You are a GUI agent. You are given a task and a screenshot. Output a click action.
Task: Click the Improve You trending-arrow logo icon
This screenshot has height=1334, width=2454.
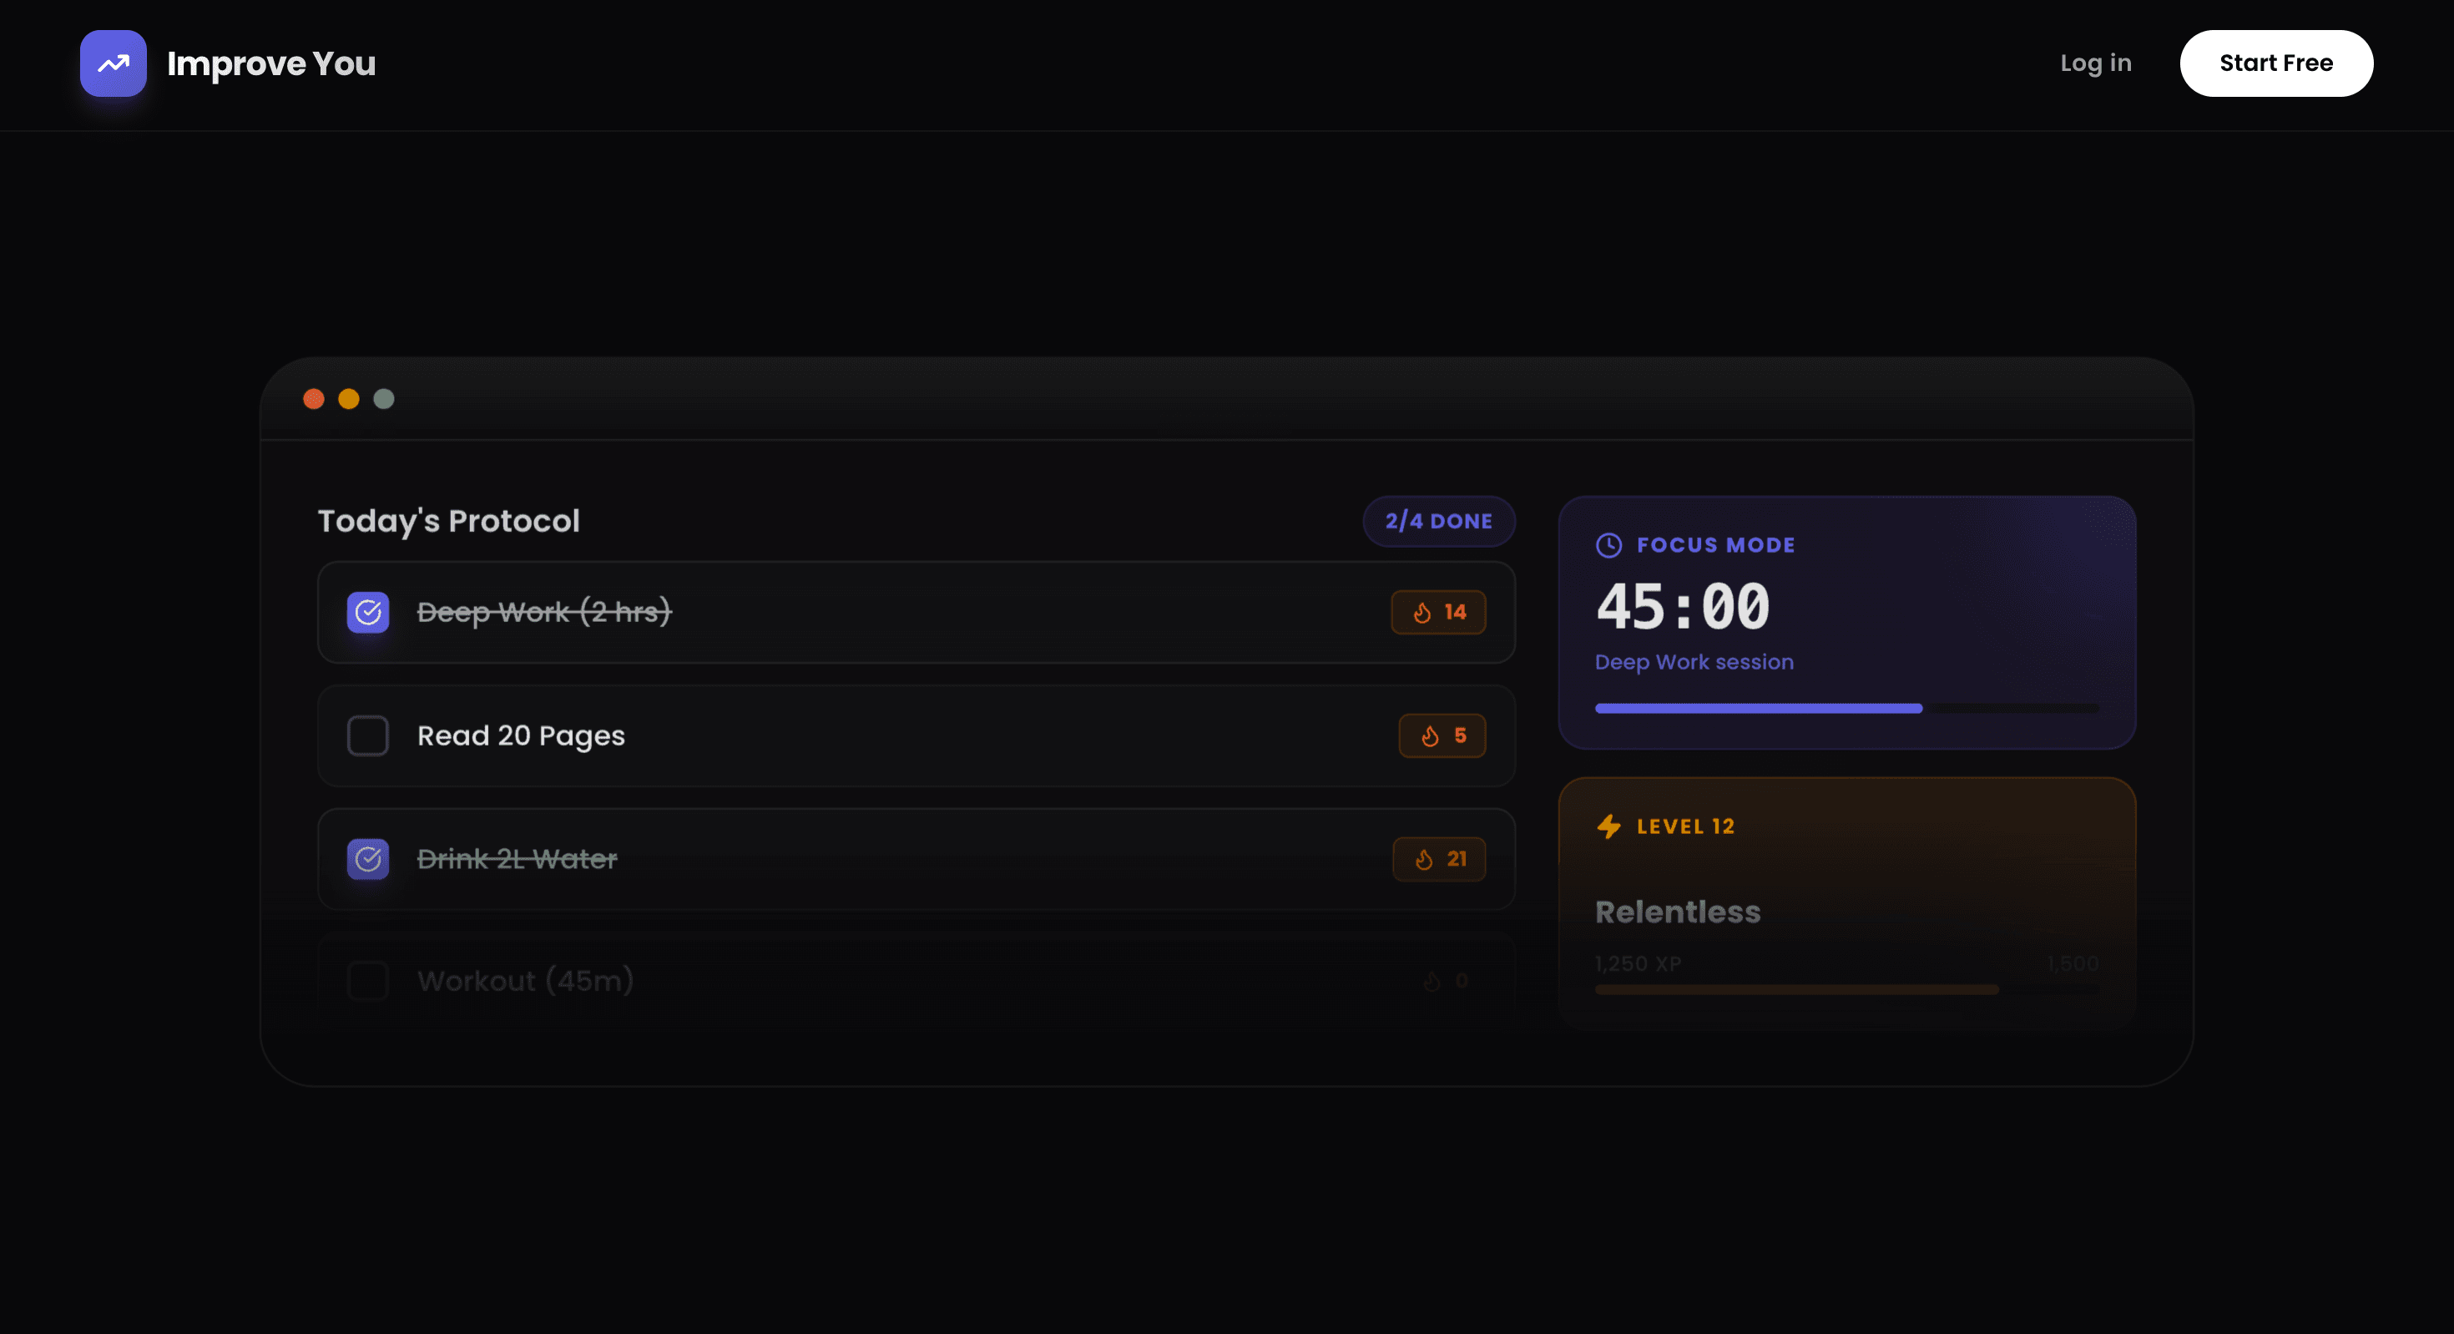click(114, 63)
